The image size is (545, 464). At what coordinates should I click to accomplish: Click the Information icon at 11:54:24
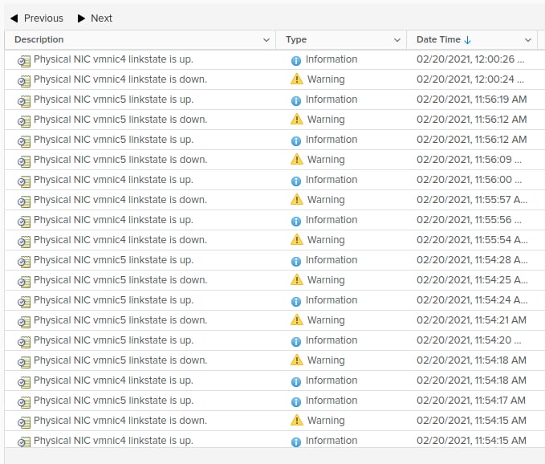click(x=296, y=302)
